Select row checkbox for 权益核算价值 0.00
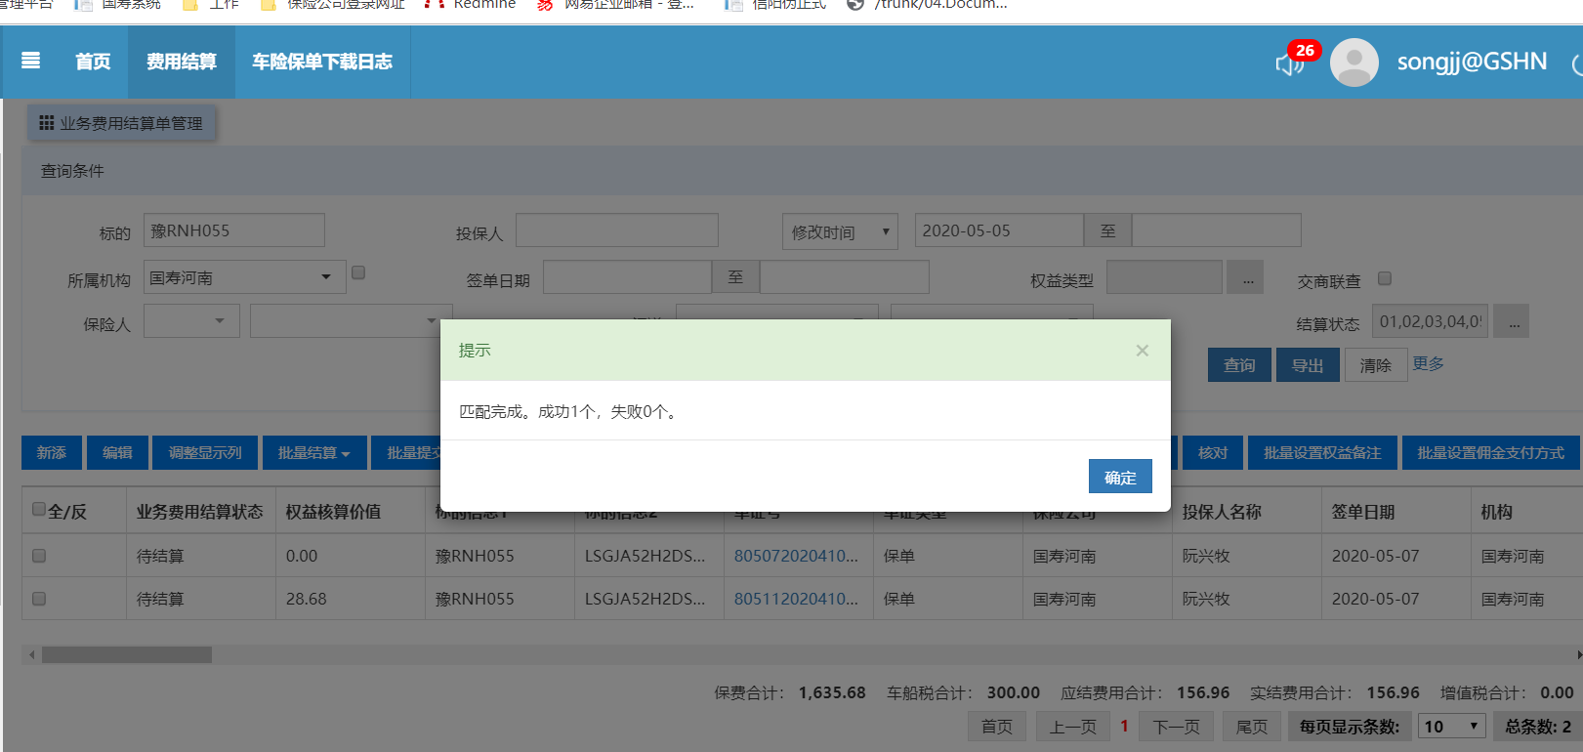 pyautogui.click(x=39, y=556)
